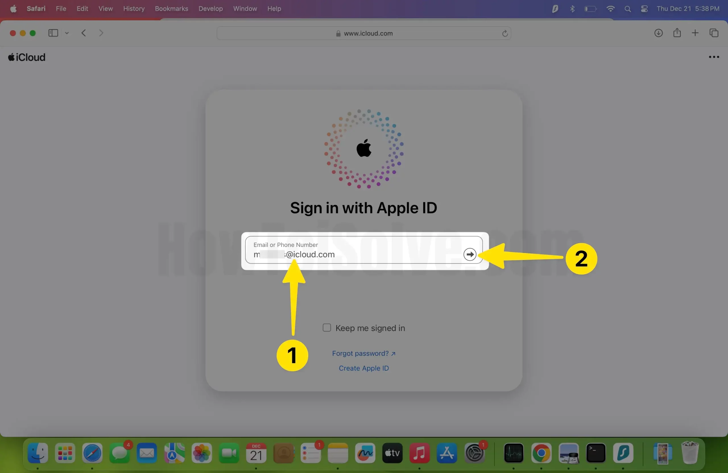
Task: Toggle the Safari sidebar button
Action: (53, 33)
